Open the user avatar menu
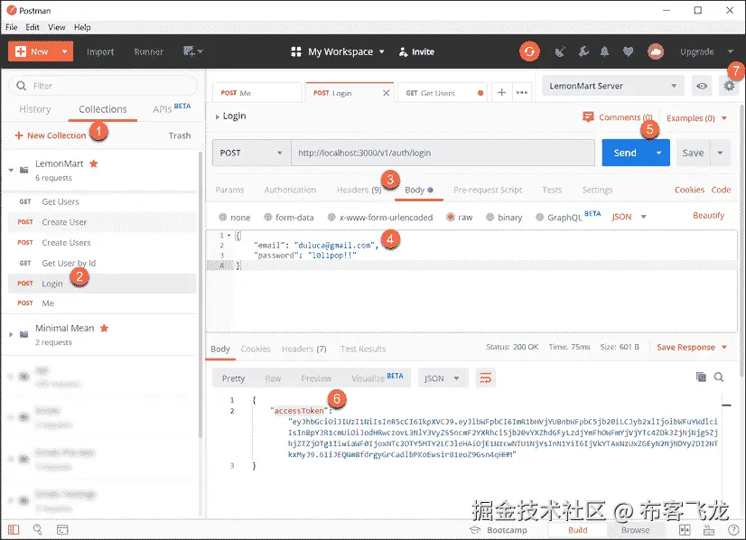The width and height of the screenshot is (746, 540). click(655, 51)
